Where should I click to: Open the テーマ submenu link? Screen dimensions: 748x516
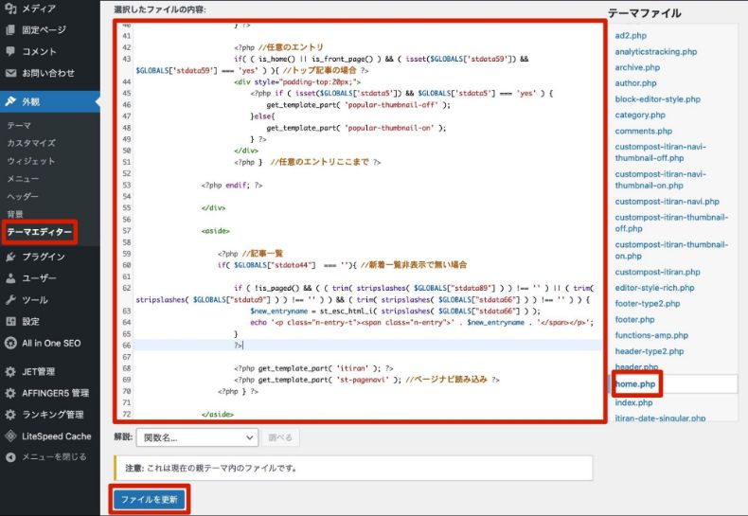pyautogui.click(x=19, y=125)
